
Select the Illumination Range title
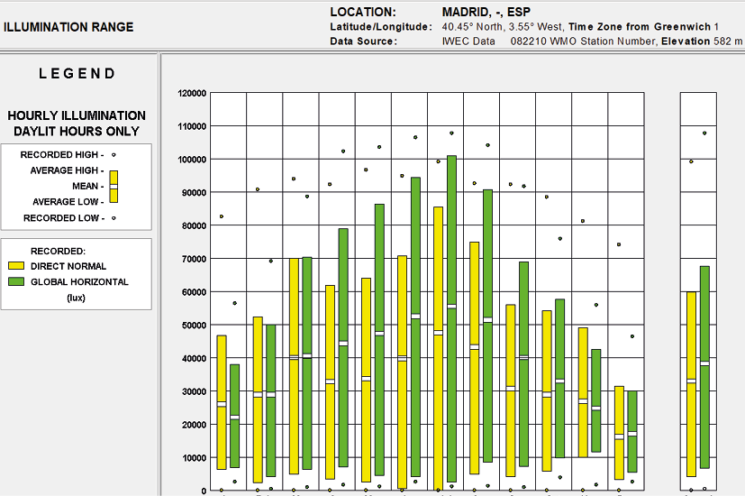(x=68, y=27)
